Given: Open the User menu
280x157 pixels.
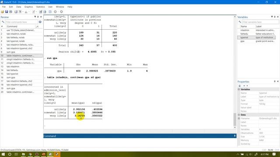Looking at the screenshot, I should click(50, 7).
